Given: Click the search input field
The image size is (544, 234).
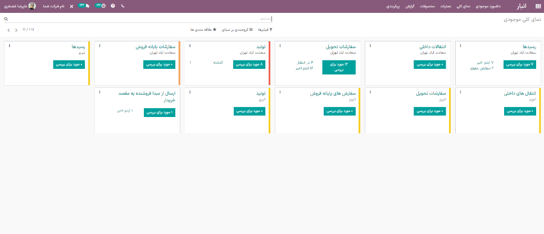Looking at the screenshot, I should coord(140,19).
